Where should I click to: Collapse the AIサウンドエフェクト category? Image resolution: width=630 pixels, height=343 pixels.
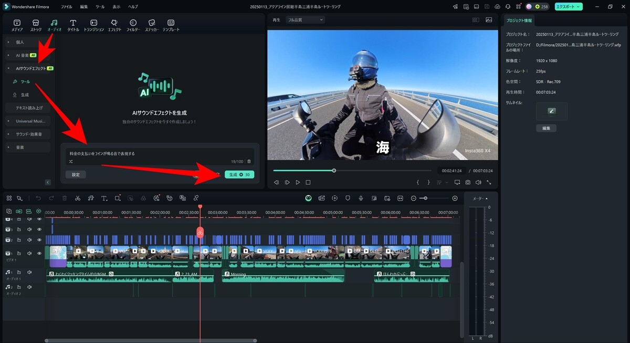(29, 68)
